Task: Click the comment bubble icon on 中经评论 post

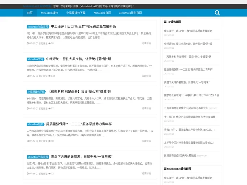Action: click(x=37, y=76)
